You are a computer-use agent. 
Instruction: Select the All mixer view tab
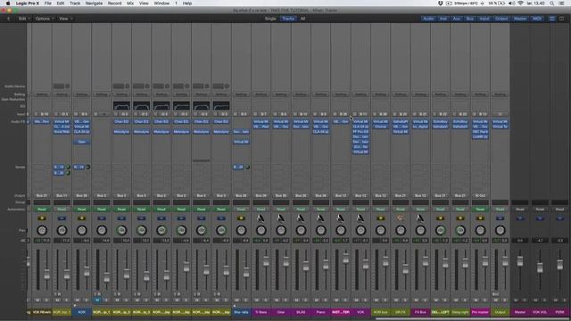(302, 19)
